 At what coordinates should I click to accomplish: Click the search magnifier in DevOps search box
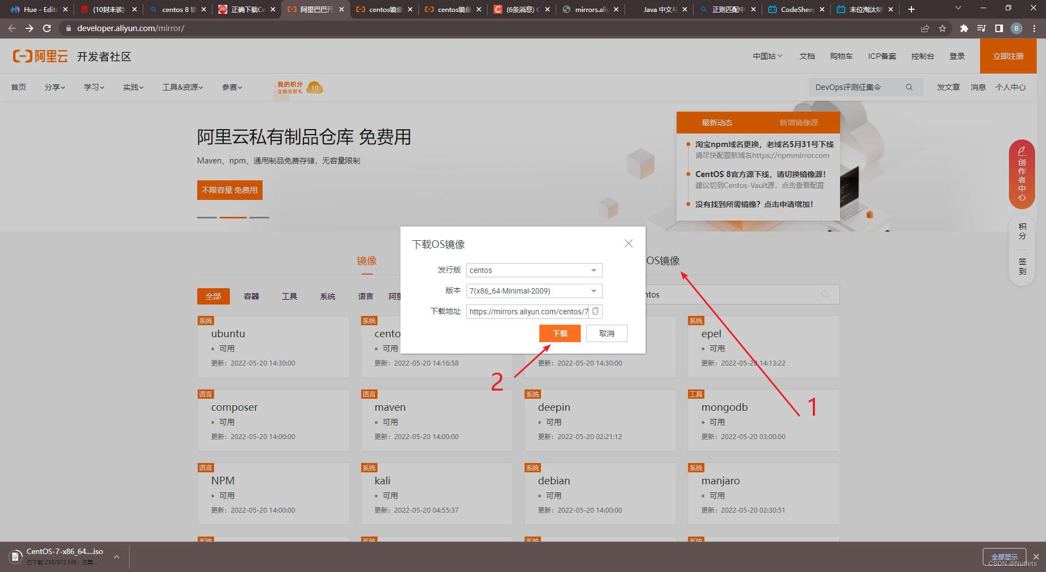(909, 87)
